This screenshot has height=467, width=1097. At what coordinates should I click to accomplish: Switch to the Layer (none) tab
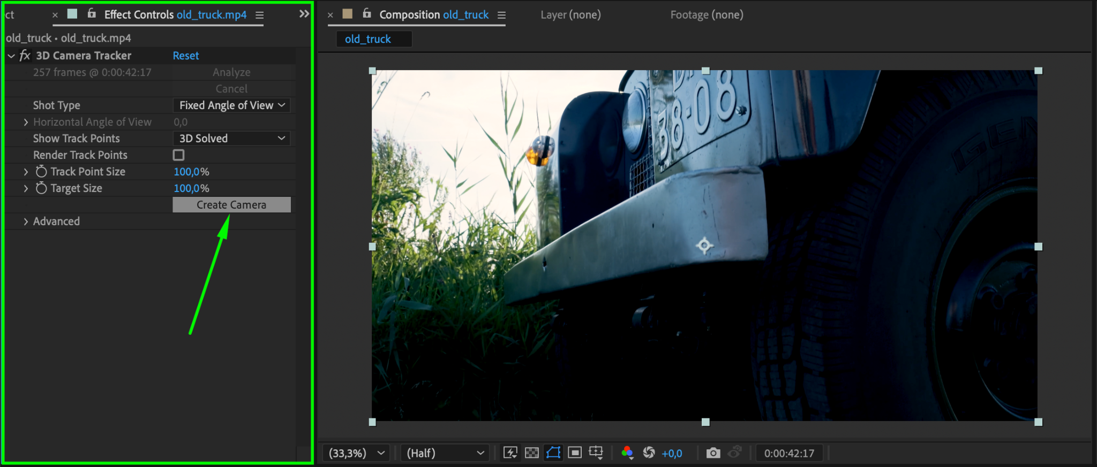570,15
